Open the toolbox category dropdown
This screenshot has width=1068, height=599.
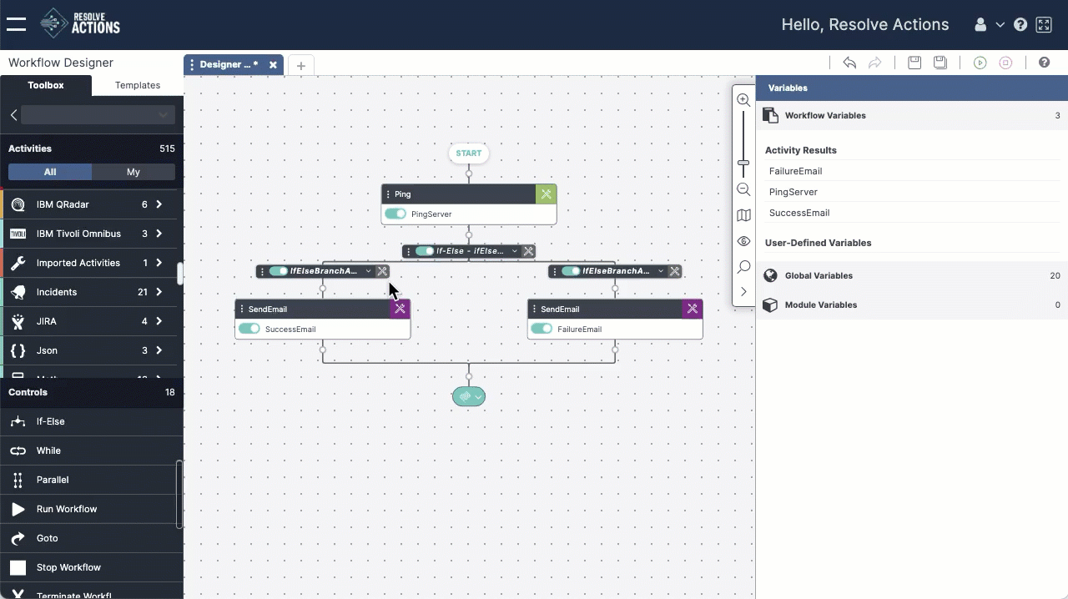(98, 115)
